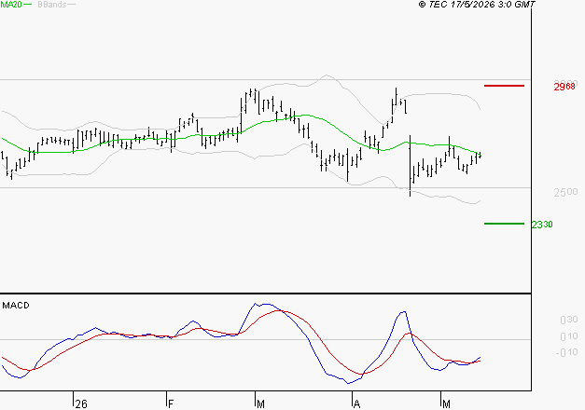Click the 2500 price axis label
Image resolution: width=585 pixels, height=410 pixels.
pyautogui.click(x=565, y=192)
